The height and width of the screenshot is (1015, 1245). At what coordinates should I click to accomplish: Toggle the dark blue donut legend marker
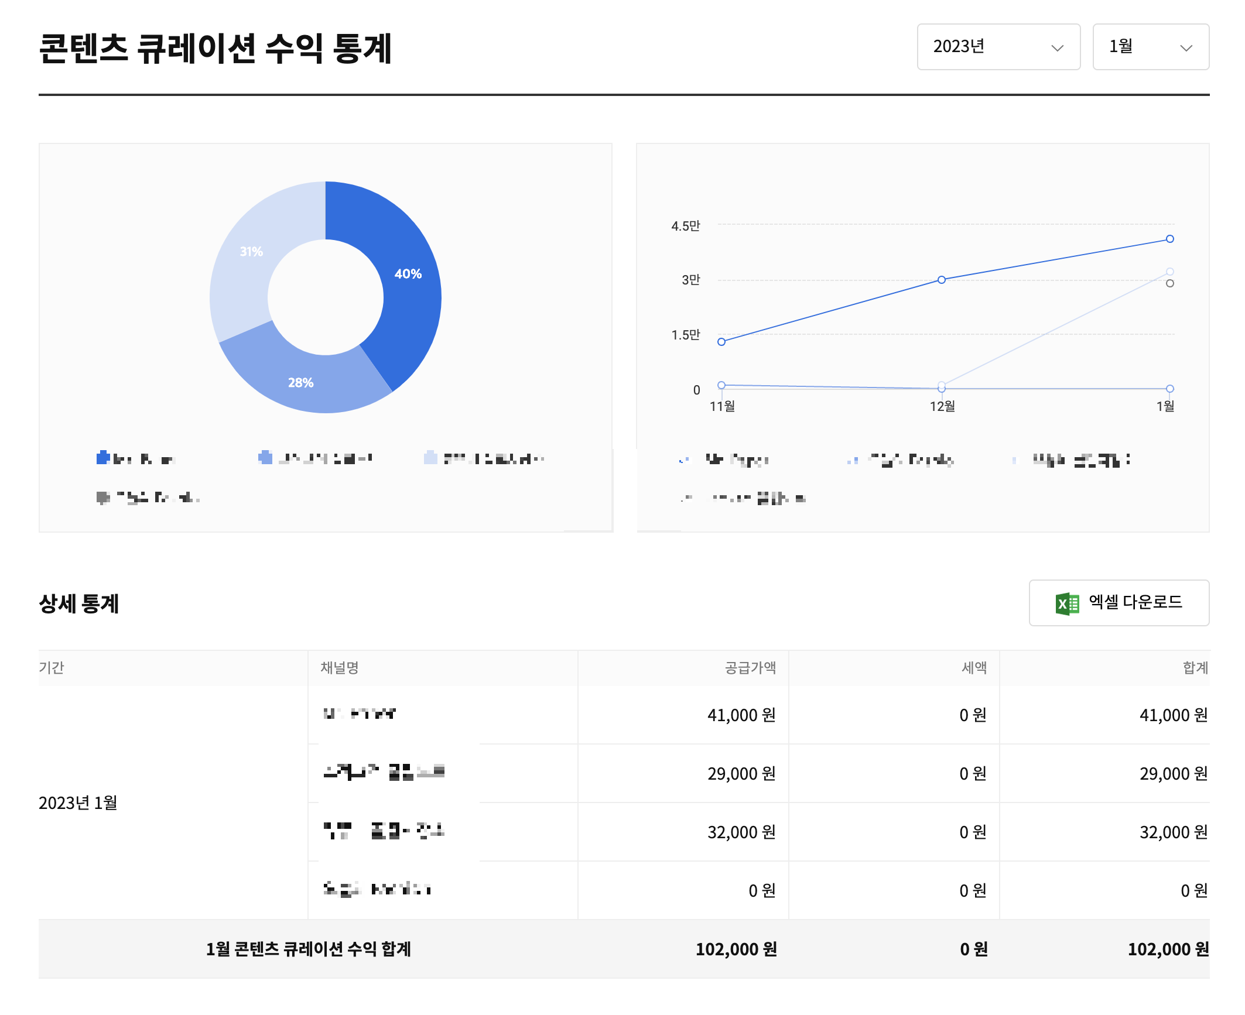point(103,458)
